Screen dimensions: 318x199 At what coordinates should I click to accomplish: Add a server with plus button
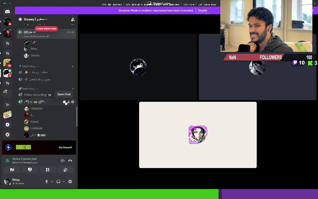(7, 124)
